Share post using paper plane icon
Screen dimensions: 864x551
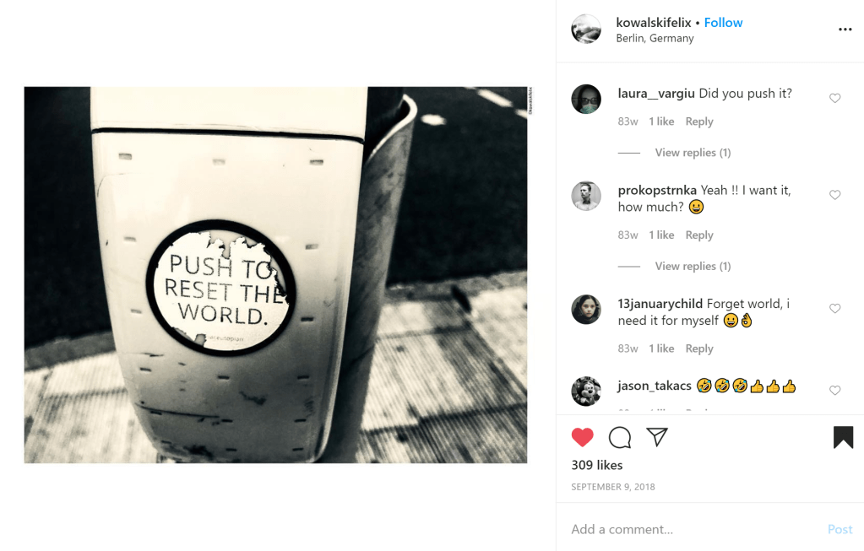[657, 437]
